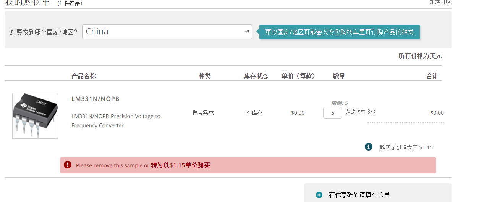This screenshot has width=492, height=202.
Task: Click the Please remove this sample or text
Action: click(x=113, y=165)
